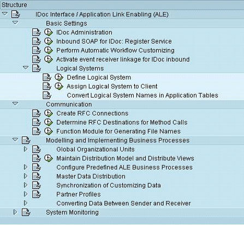Click execute icon for Maintain Distribution Model

click(x=49, y=158)
